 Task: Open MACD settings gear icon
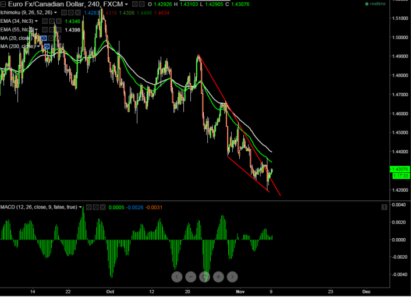click(x=95, y=207)
